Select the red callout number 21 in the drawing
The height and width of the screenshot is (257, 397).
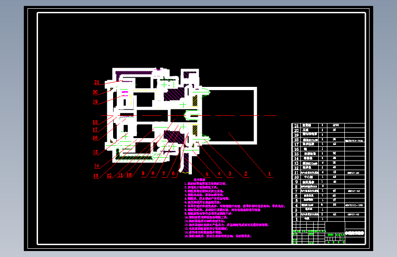click(97, 82)
